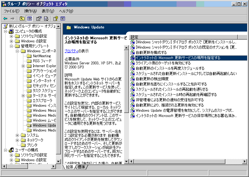Select インターネット インフォメーション tree item

tap(44, 81)
